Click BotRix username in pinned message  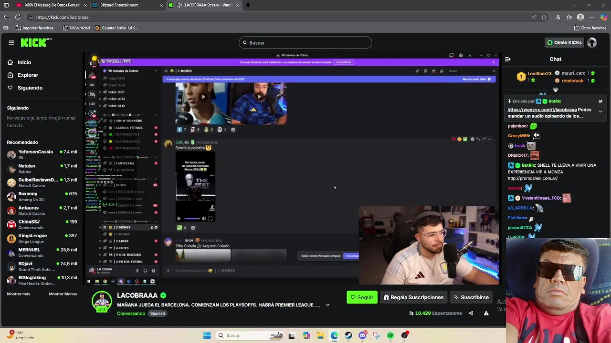555,101
